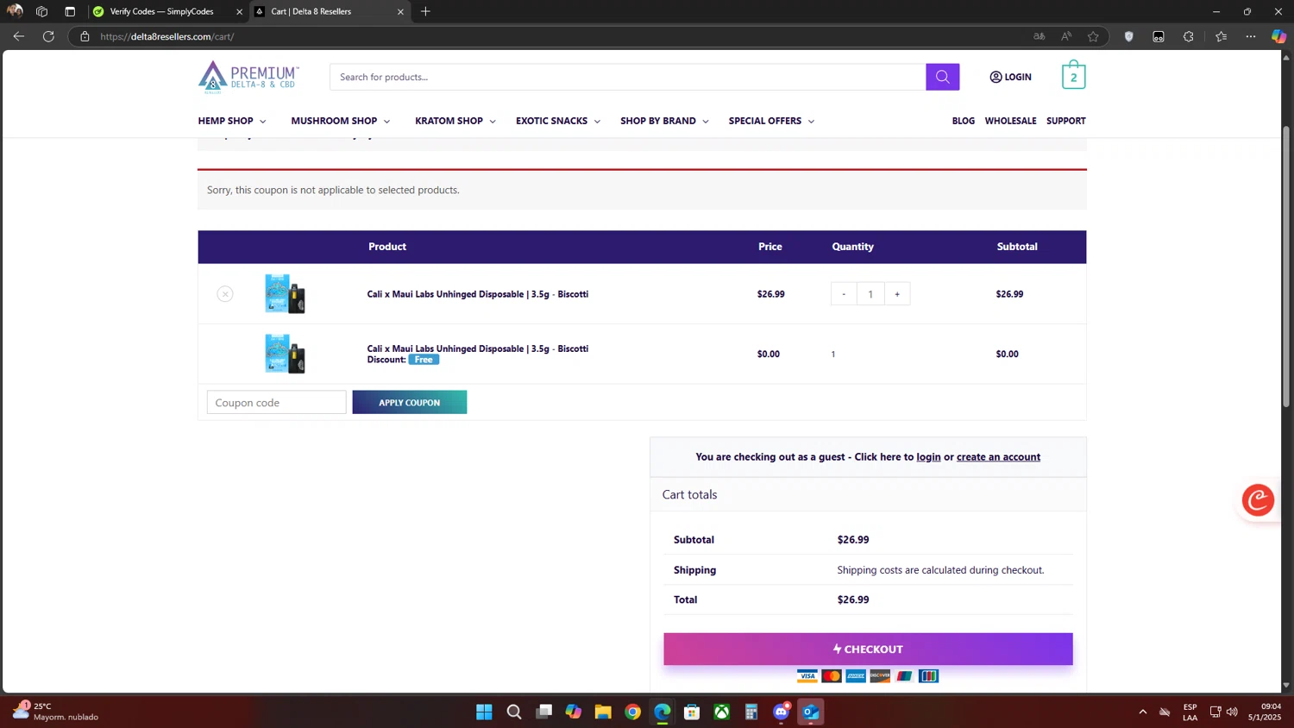Viewport: 1294px width, 728px height.
Task: Open Discord from taskbar
Action: click(781, 712)
